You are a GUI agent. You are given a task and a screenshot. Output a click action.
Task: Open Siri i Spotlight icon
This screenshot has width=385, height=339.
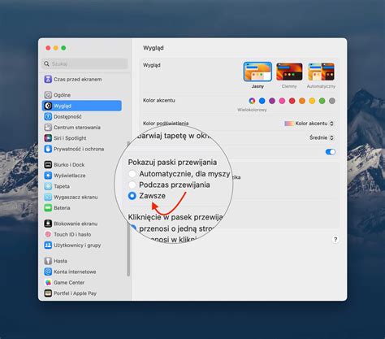coord(48,138)
